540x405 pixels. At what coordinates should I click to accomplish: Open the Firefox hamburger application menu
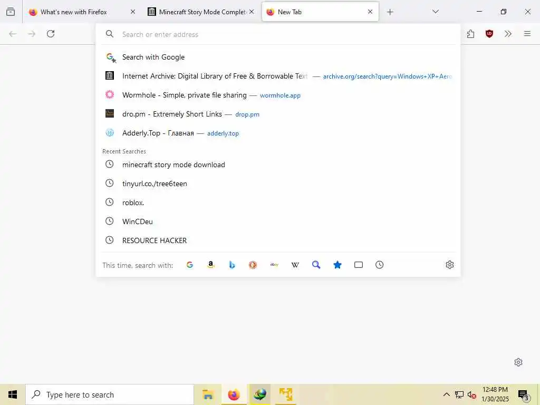(x=527, y=34)
